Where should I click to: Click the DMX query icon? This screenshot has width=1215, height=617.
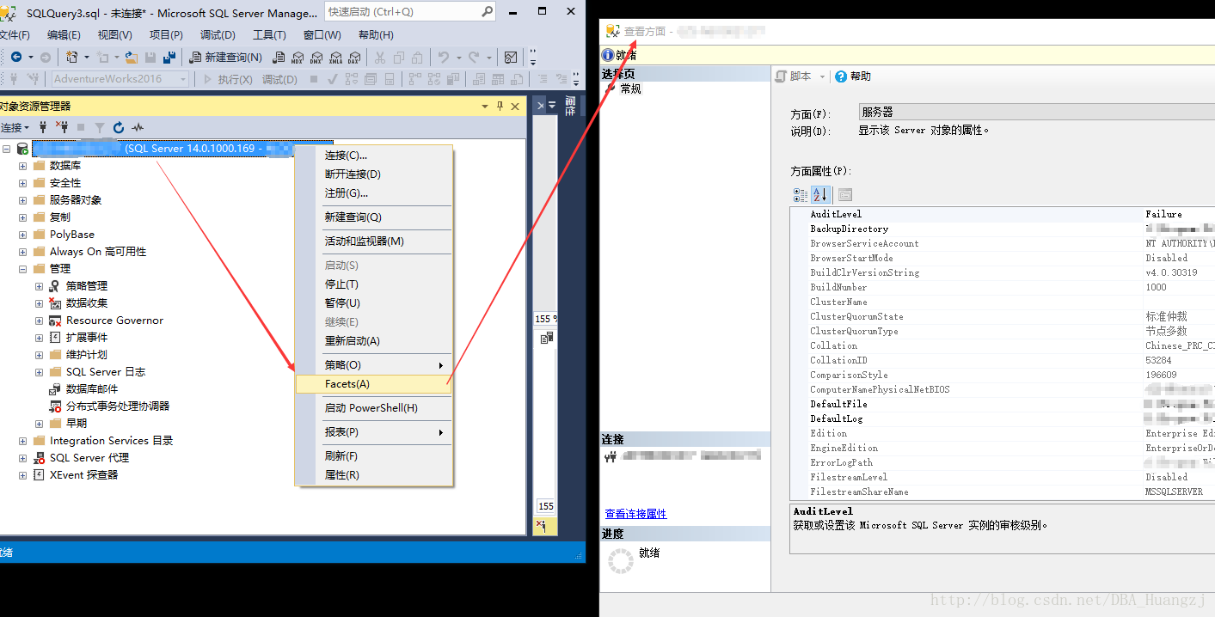(316, 58)
